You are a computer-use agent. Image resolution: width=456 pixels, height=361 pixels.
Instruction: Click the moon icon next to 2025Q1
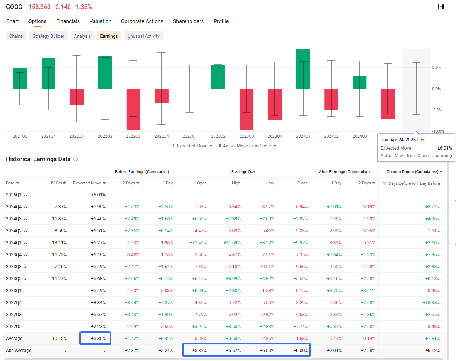click(25, 195)
